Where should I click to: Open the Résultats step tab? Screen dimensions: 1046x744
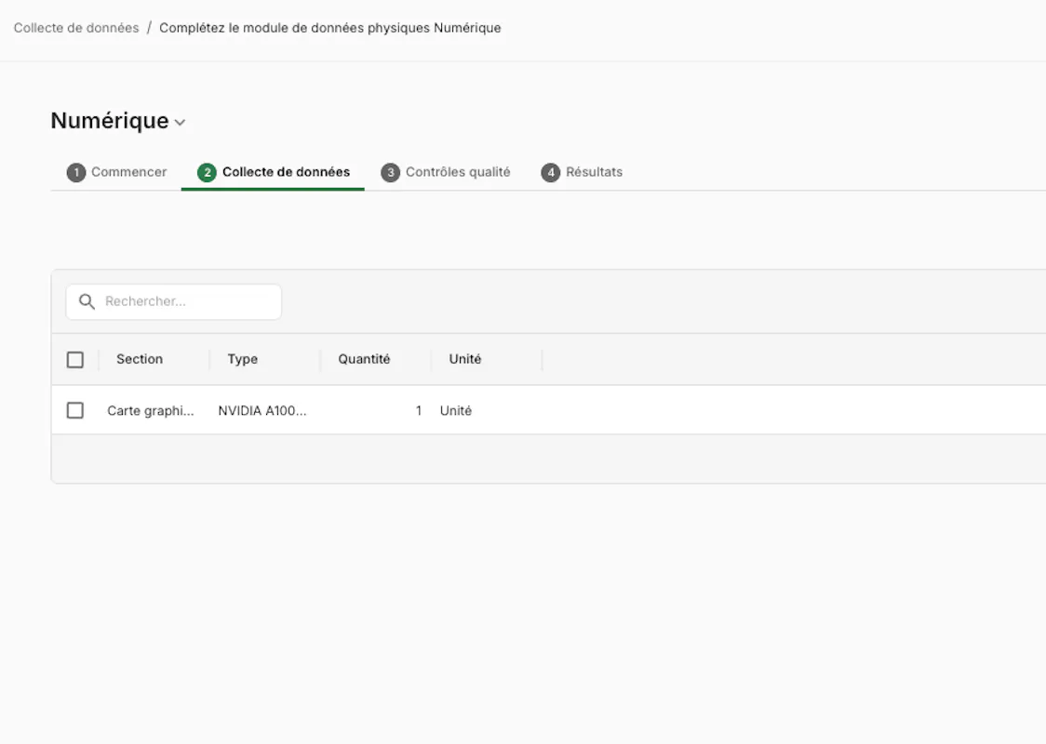[582, 172]
